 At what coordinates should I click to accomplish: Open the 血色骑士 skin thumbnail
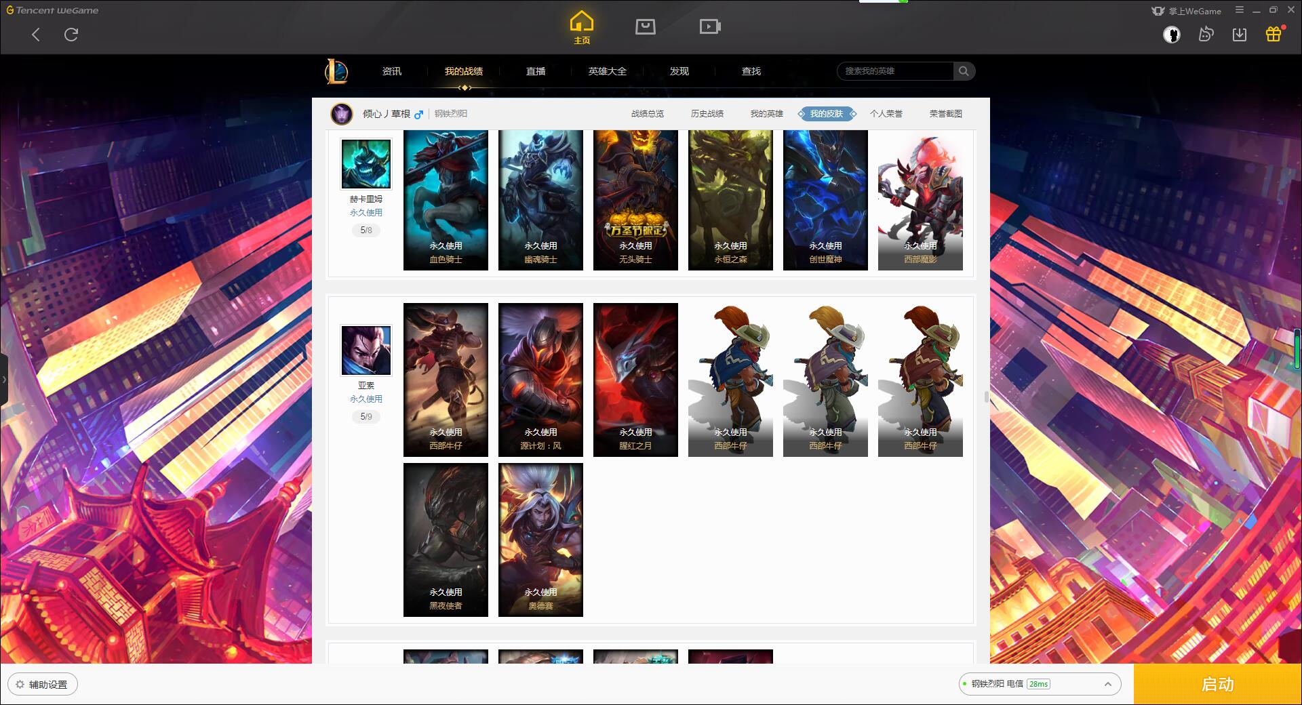click(x=446, y=200)
